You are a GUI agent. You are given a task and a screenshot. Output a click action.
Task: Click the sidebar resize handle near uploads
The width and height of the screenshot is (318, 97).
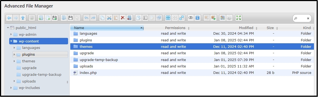click(67, 82)
